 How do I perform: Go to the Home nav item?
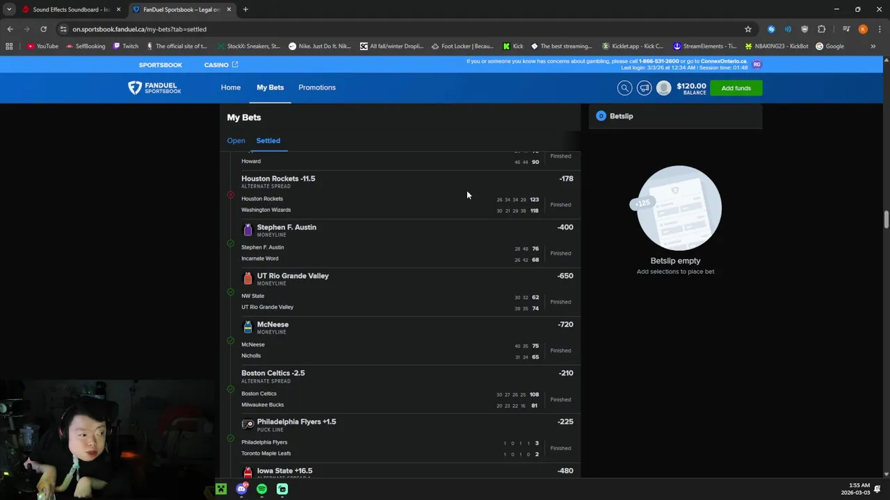coord(231,87)
